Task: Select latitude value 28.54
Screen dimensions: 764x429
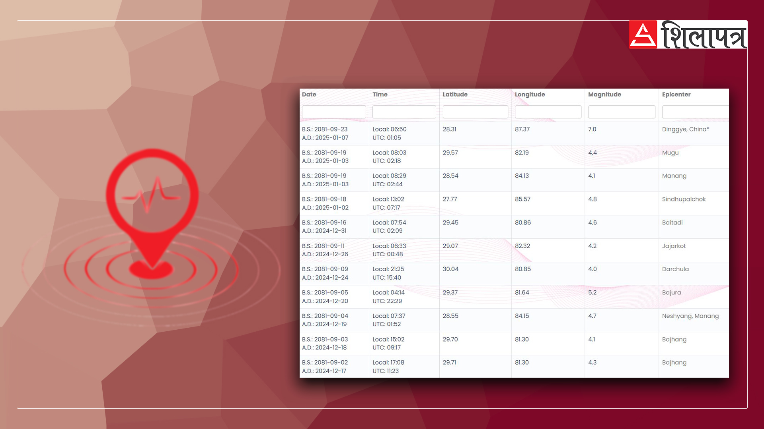Action: [x=451, y=176]
